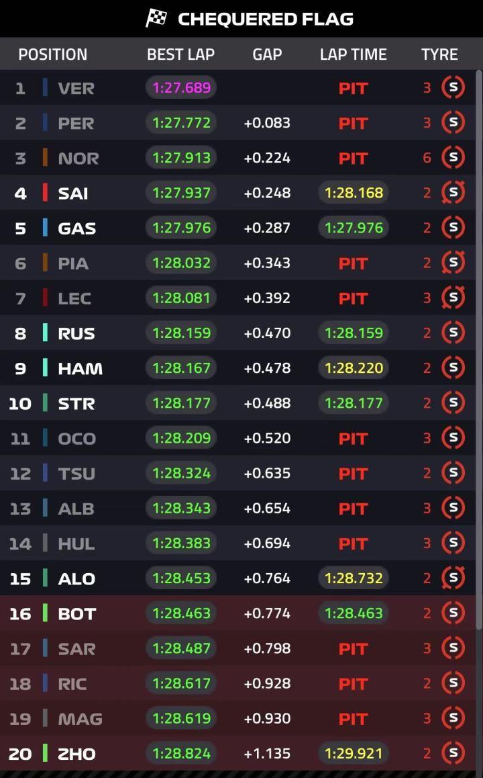Click Hamilton's soft tyre icon
This screenshot has width=483, height=778.
tap(453, 368)
